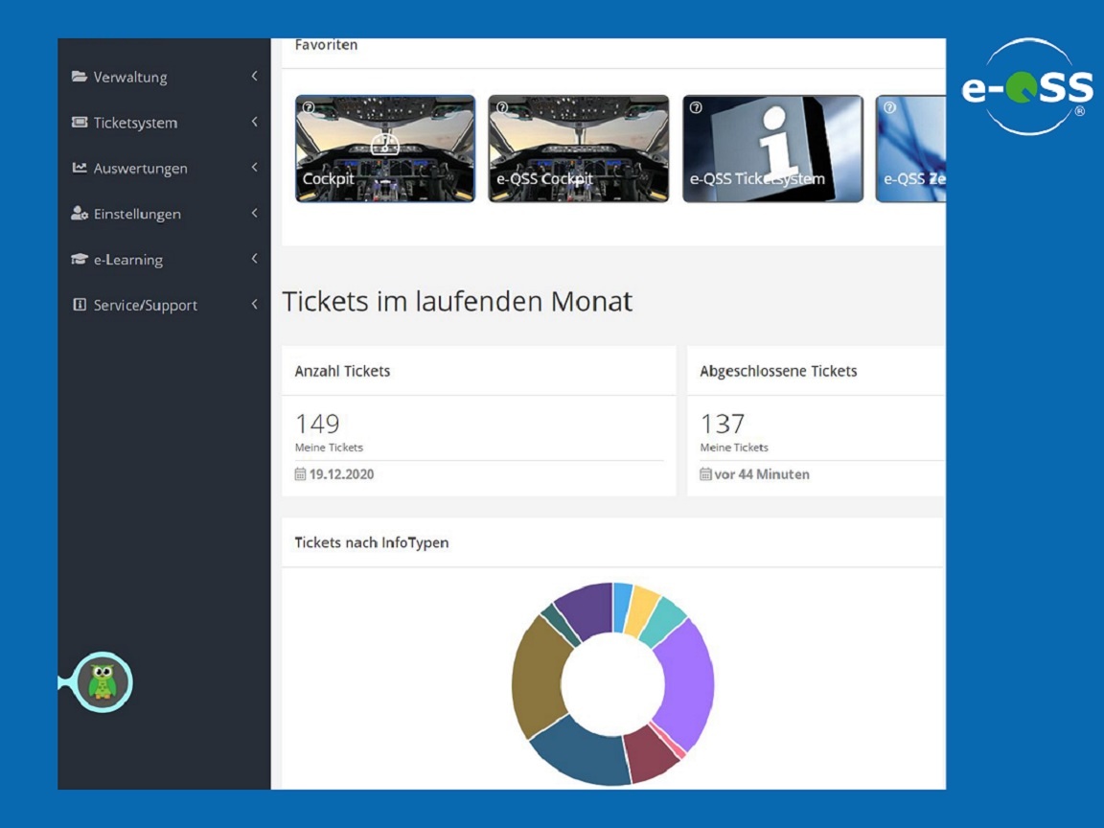This screenshot has height=828, width=1104.
Task: Open the Cockpit favorite tile
Action: tap(385, 149)
